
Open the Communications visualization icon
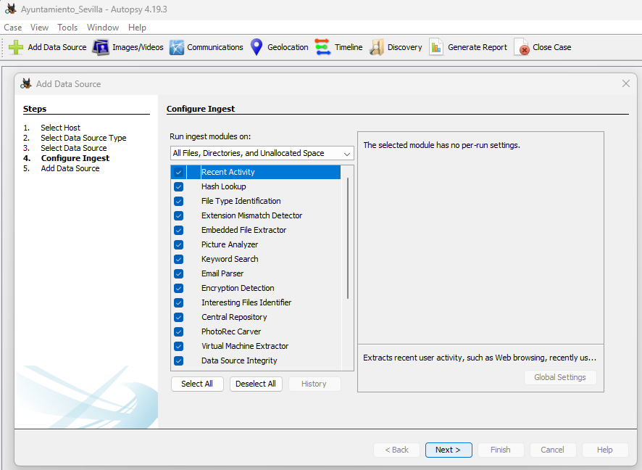click(x=177, y=47)
